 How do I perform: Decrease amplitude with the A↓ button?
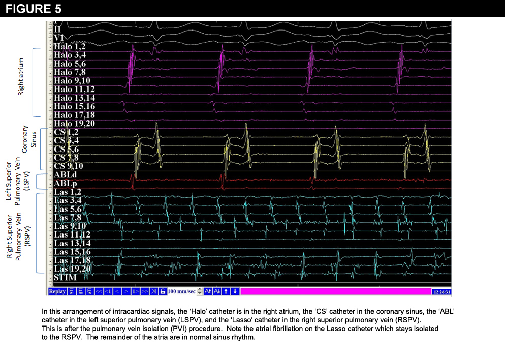(x=216, y=291)
